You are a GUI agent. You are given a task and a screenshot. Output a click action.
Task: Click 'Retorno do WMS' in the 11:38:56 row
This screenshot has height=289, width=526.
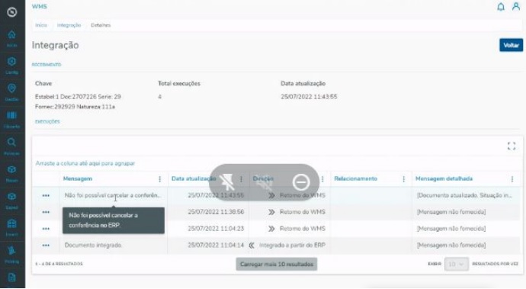click(302, 212)
